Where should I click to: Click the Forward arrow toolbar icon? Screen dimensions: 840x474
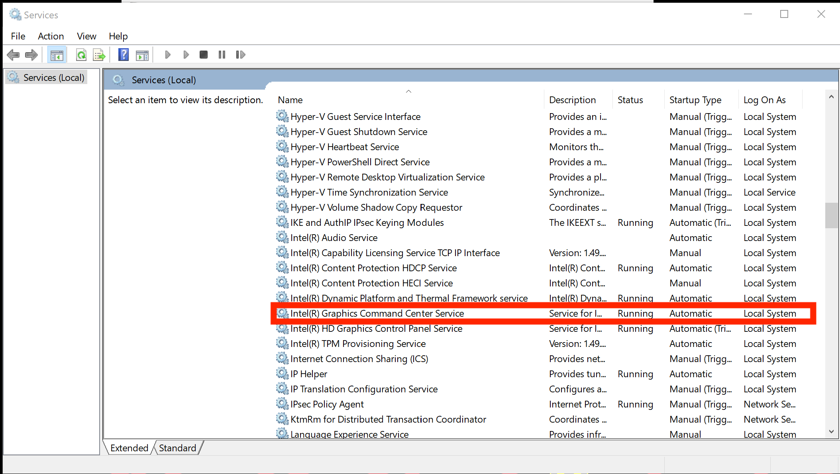pos(31,55)
